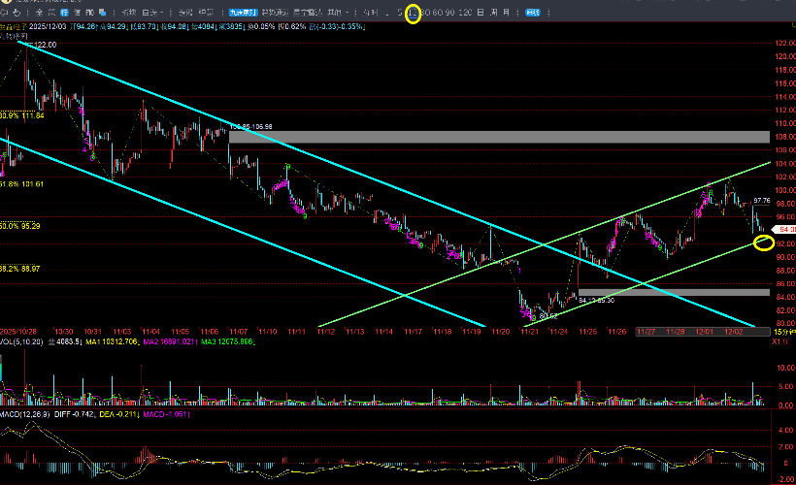The height and width of the screenshot is (485, 796).
Task: Click the 10/30 date on the time axis
Action: [x=63, y=332]
